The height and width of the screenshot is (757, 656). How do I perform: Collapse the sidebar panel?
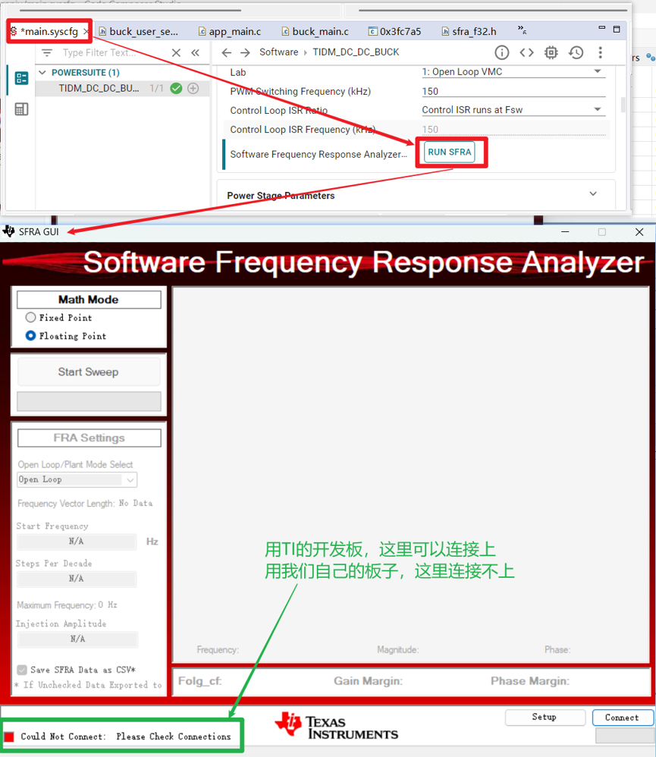(195, 52)
